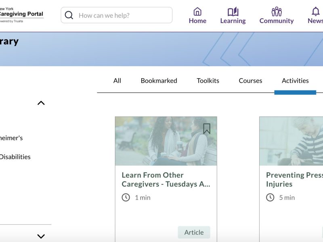
Task: Click the Article tag on first card
Action: point(194,232)
